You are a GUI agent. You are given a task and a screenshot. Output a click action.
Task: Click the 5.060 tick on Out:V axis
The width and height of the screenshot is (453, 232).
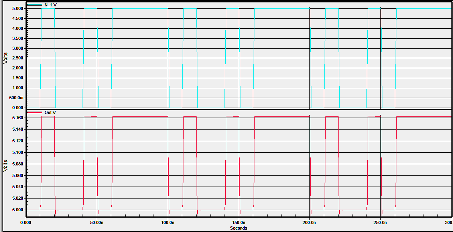coord(18,175)
